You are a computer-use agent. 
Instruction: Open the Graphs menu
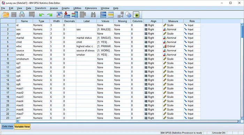tap(66, 8)
